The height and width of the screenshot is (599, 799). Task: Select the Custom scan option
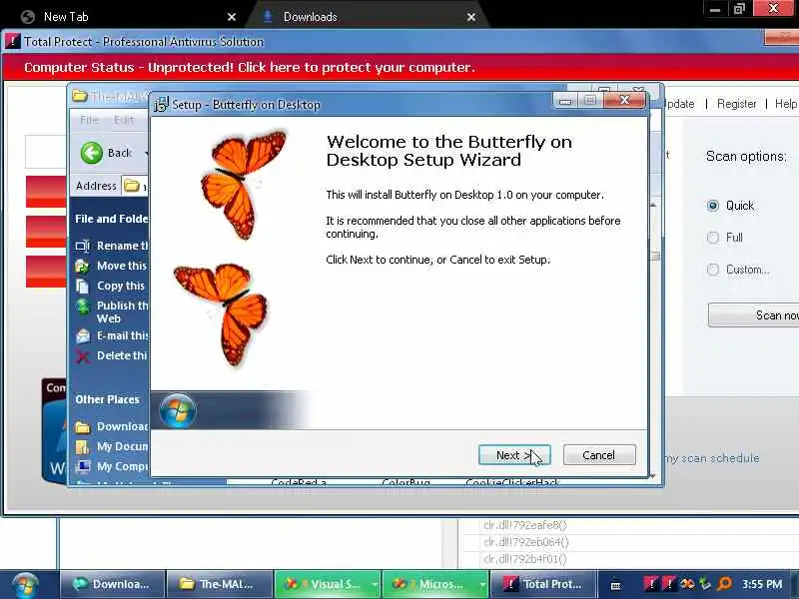[713, 270]
